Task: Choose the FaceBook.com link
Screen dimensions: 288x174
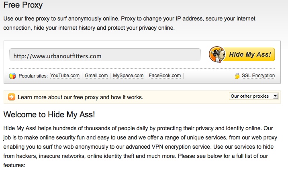Action: 165,76
